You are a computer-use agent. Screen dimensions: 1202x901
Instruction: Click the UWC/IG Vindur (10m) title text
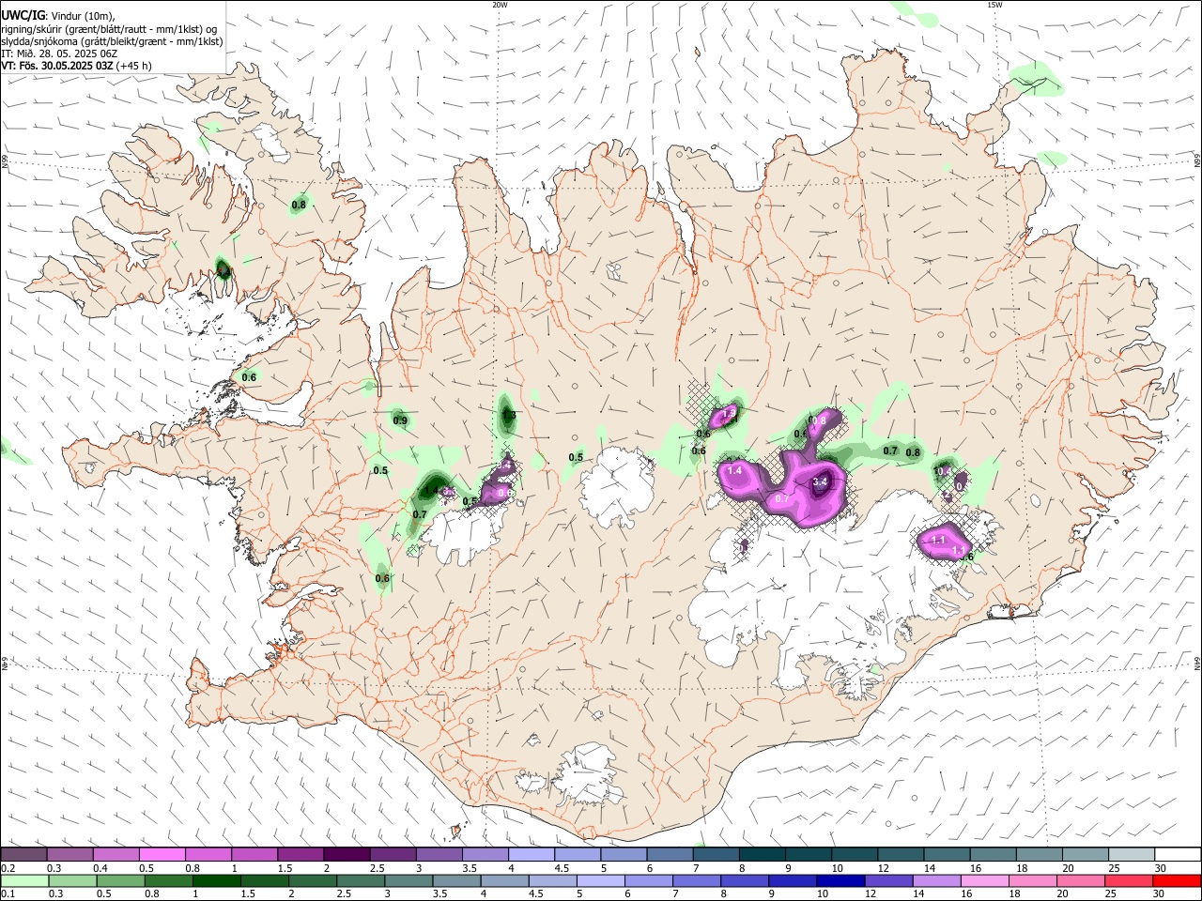57,15
